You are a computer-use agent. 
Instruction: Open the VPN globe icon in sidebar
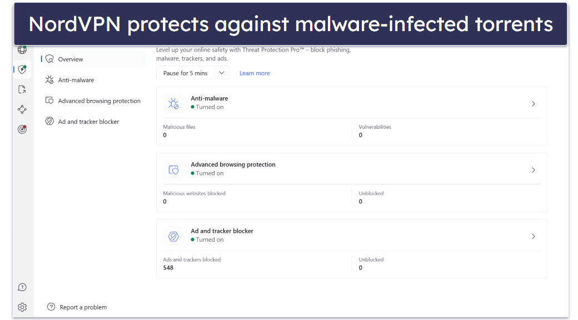(x=22, y=49)
